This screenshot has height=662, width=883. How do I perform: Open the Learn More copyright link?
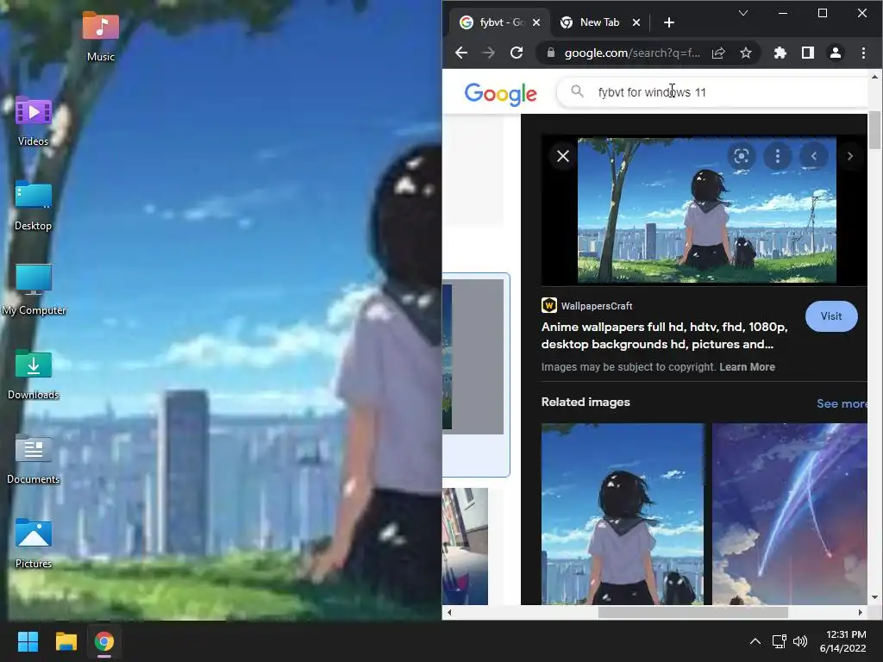747,367
